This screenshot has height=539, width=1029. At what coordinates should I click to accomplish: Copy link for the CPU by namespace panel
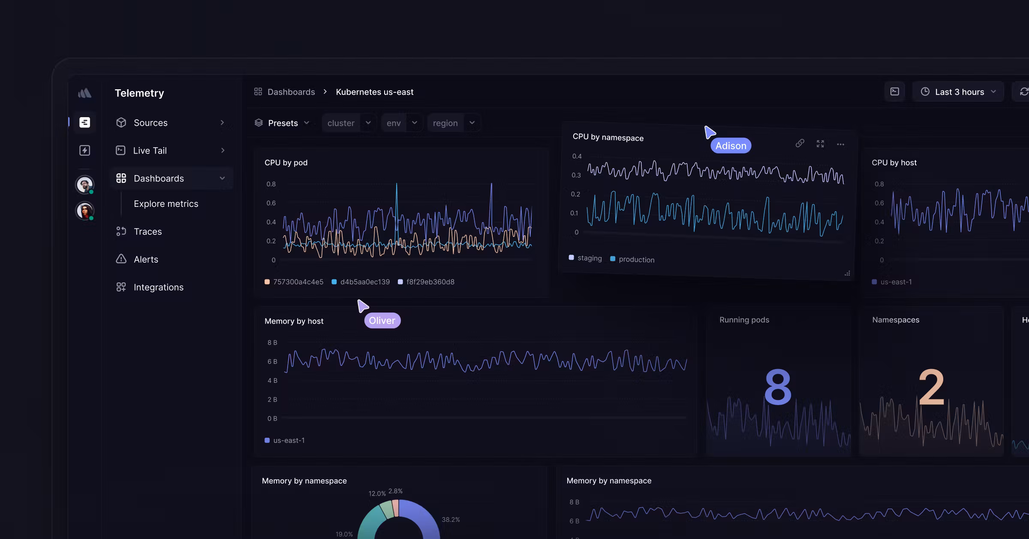click(x=800, y=143)
